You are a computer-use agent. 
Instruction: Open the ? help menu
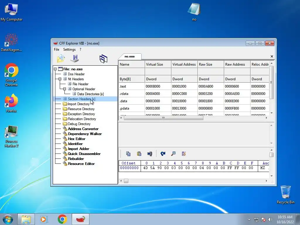point(80,50)
